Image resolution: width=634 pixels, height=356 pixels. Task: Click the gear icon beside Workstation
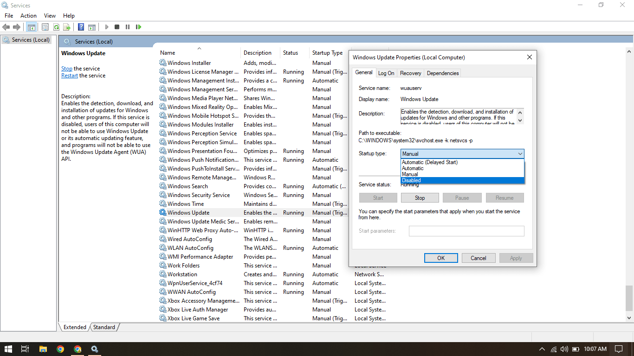[163, 274]
